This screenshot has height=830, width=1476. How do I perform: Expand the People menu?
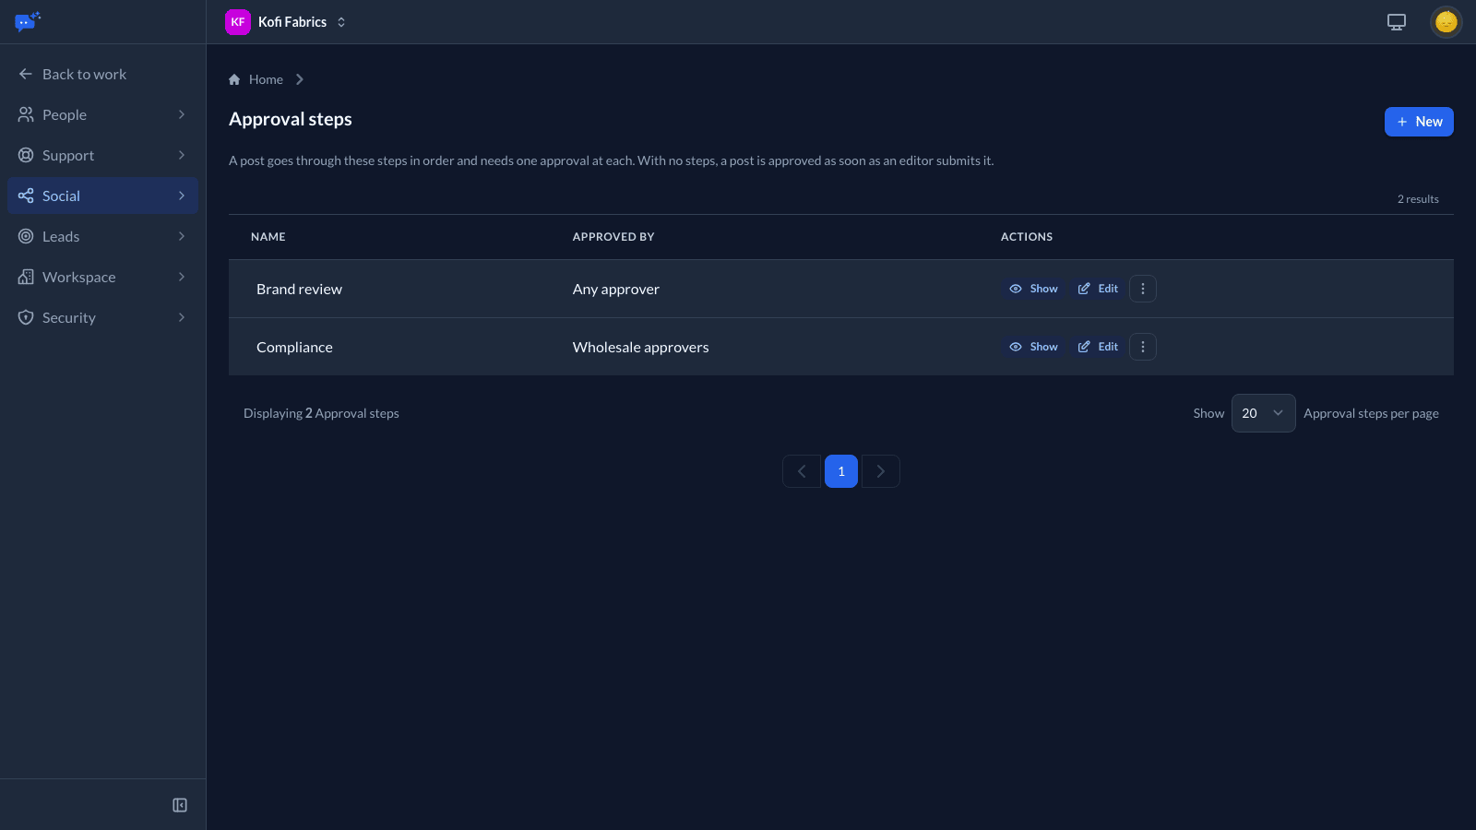coord(102,114)
